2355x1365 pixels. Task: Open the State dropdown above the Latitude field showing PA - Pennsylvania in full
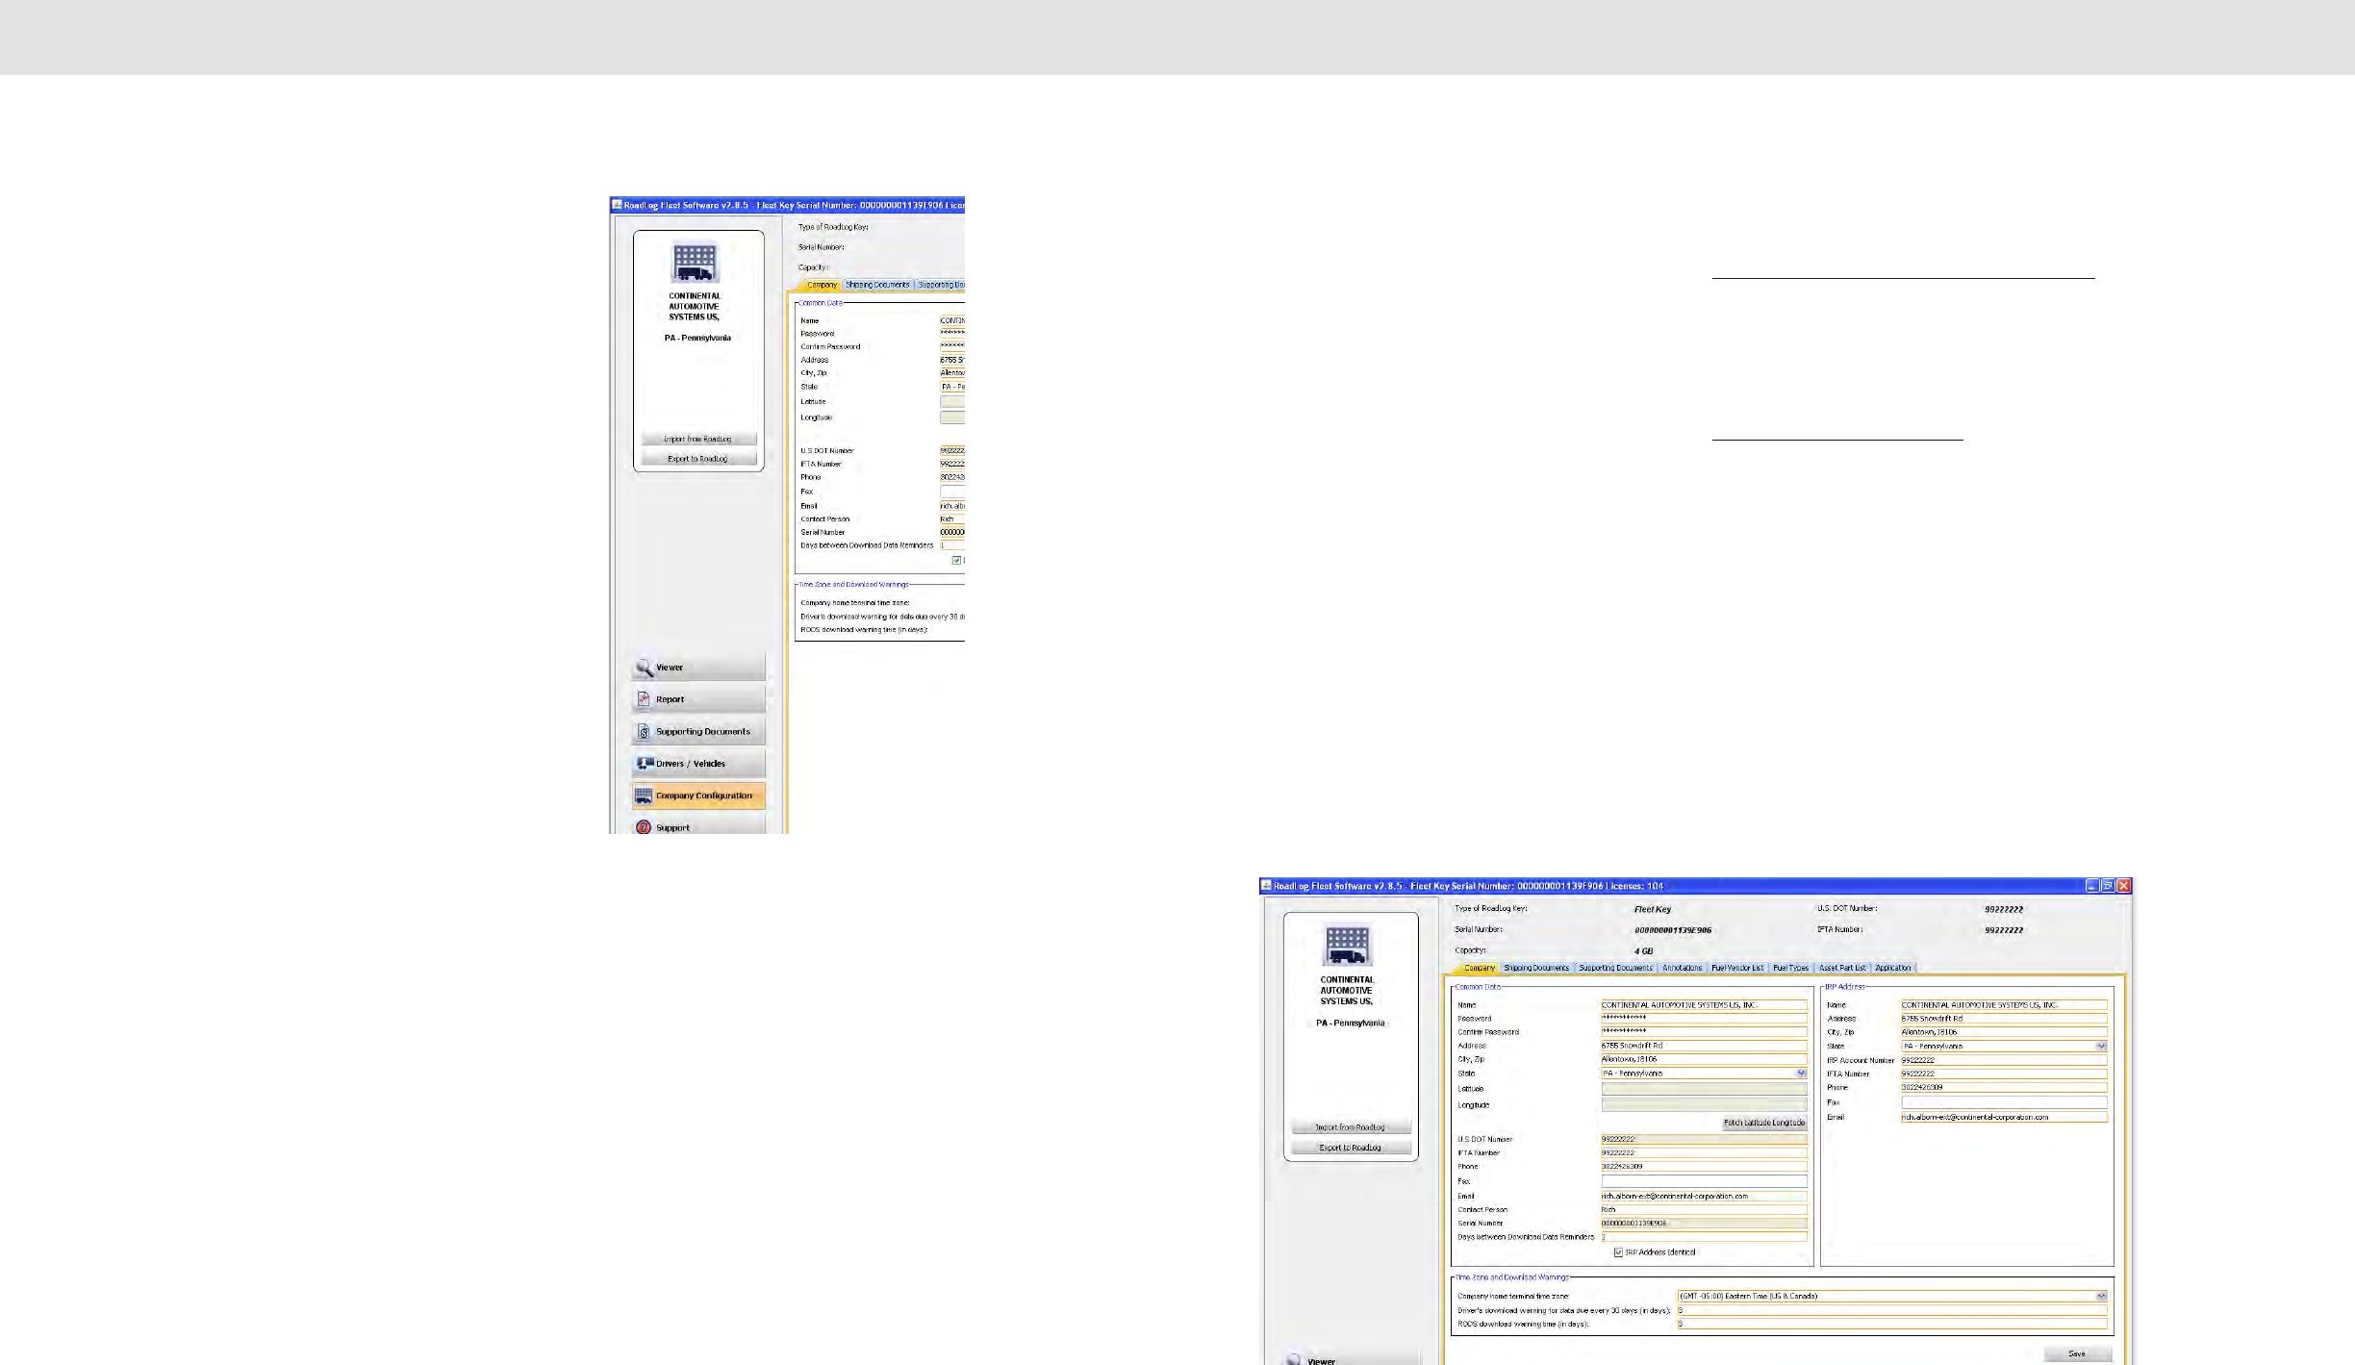(x=1801, y=1074)
